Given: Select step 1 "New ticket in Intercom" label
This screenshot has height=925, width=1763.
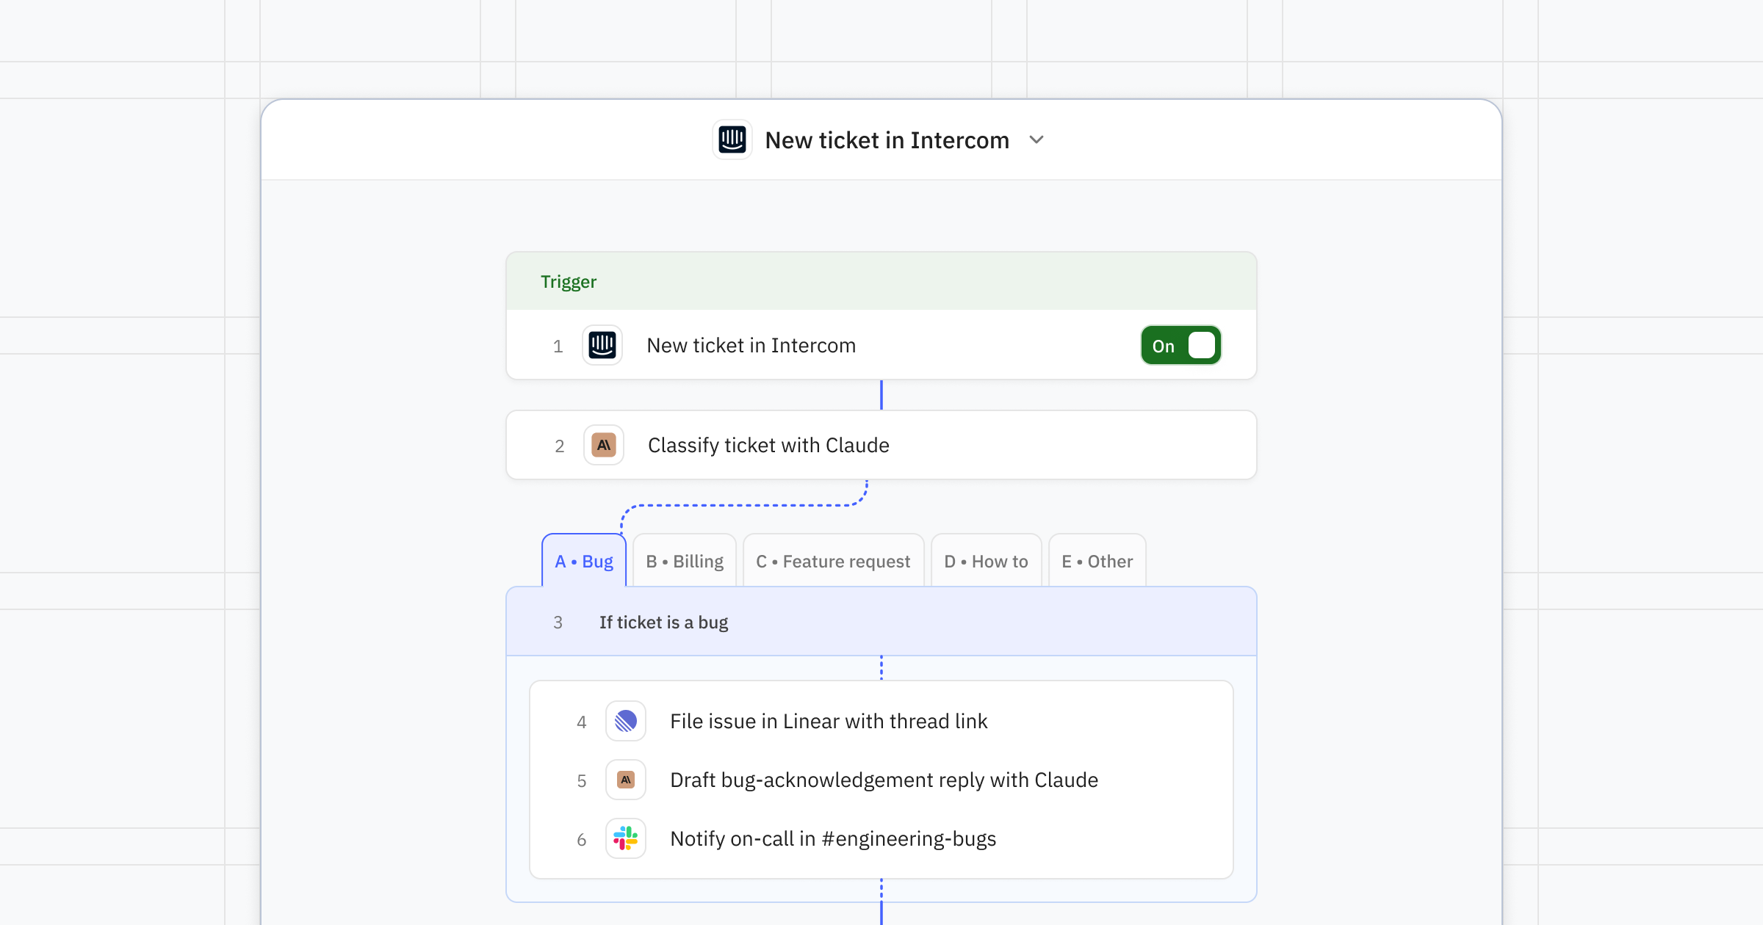Looking at the screenshot, I should click(x=751, y=345).
